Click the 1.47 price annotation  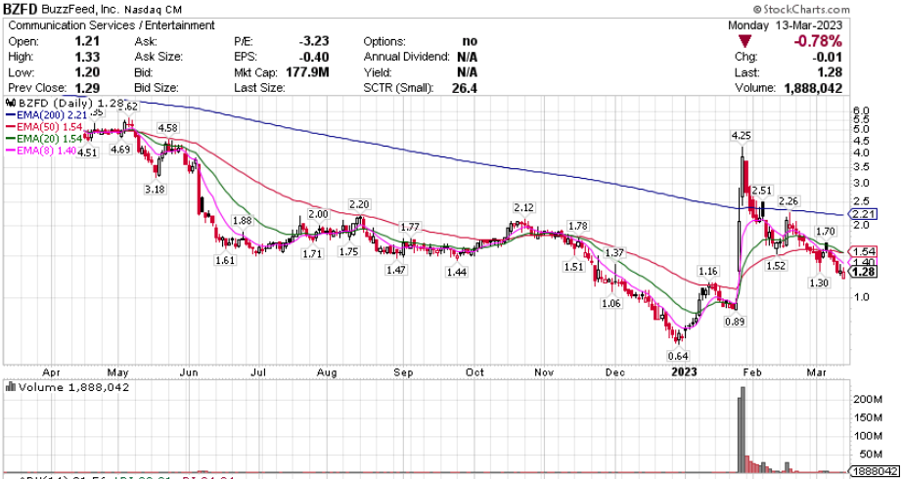click(x=397, y=270)
